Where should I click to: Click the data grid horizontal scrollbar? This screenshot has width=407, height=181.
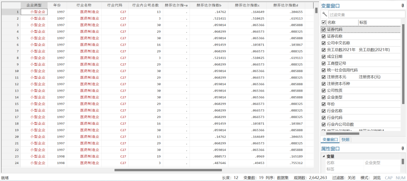168,170
